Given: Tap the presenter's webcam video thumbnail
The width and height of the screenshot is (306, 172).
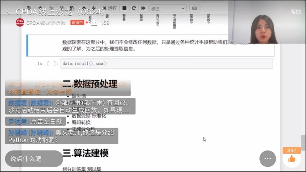Looking at the screenshot, I should pyautogui.click(x=267, y=22).
